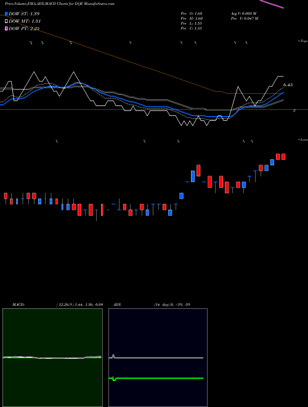
Task: Click the magenta trend line at top right
Action: click(x=272, y=4)
